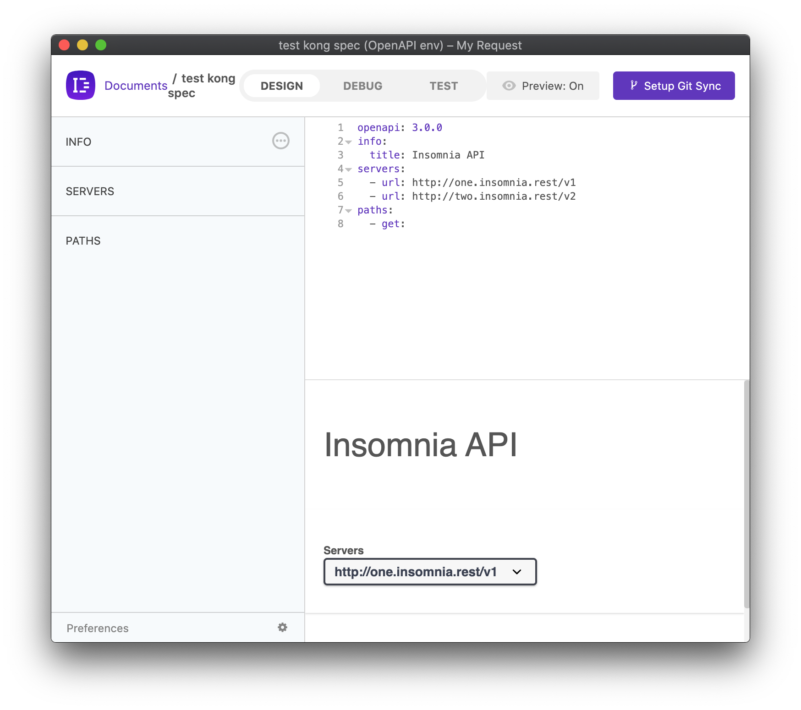Click the '- get:' code line
Image resolution: width=801 pixels, height=710 pixels.
point(387,224)
